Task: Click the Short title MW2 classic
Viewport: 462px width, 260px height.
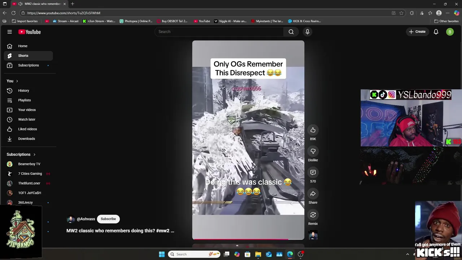Action: (x=120, y=231)
